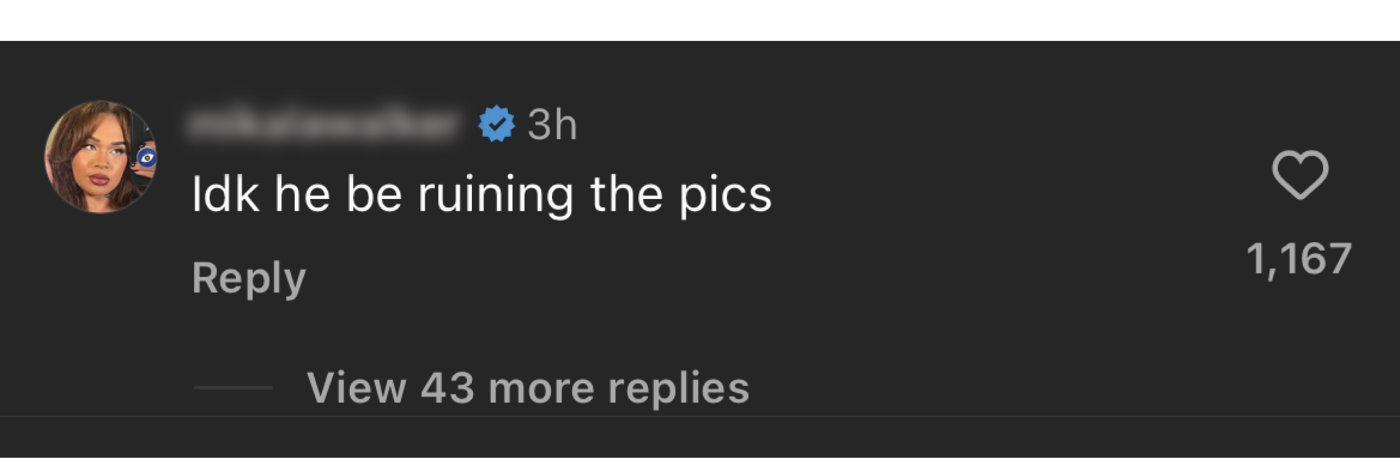Open the commenter's profile picture
Image resolution: width=1400 pixels, height=458 pixels.
(101, 157)
